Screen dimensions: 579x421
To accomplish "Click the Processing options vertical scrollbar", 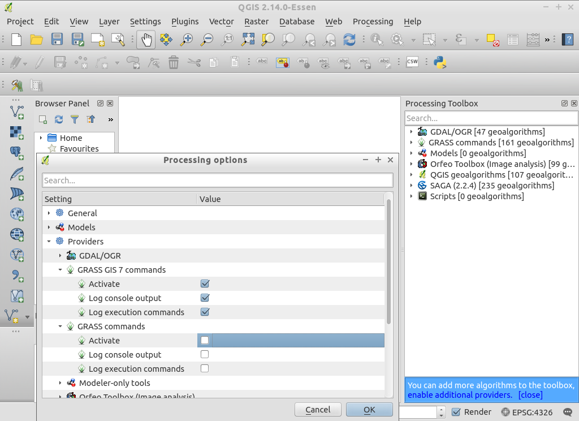I will (x=388, y=261).
